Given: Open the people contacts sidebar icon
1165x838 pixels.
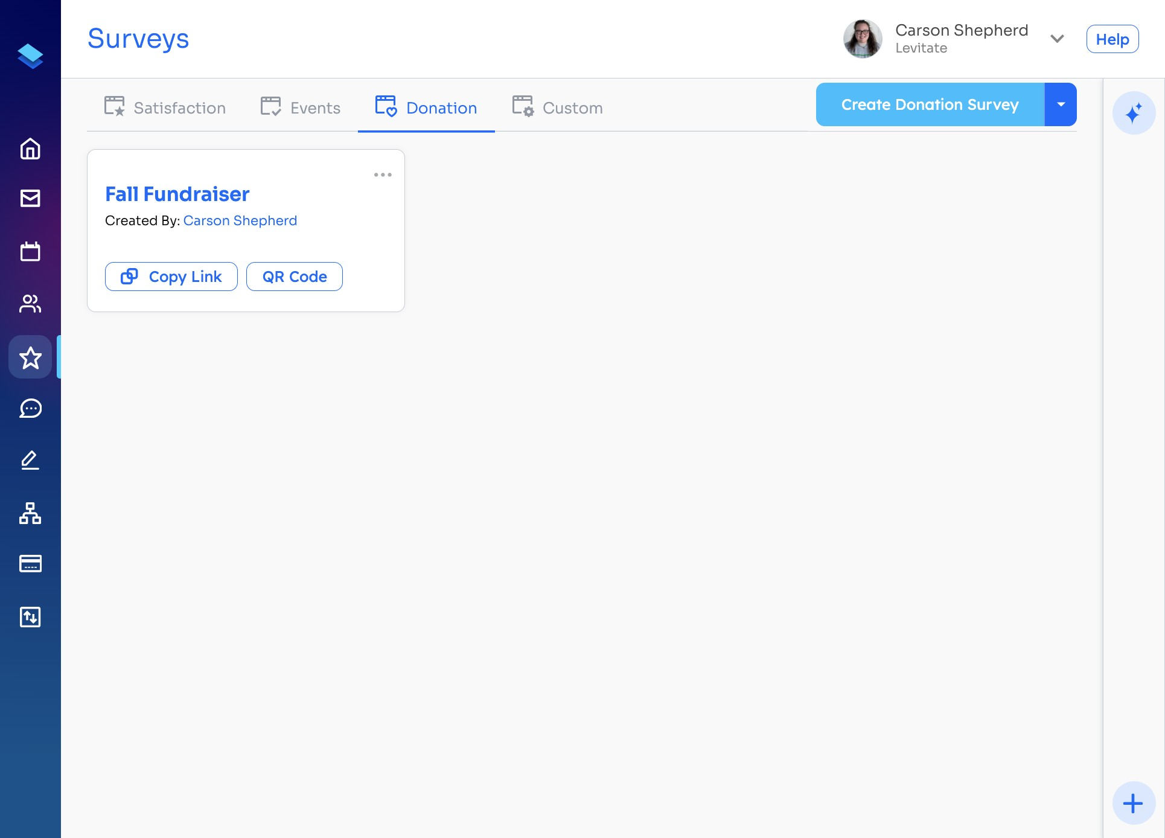Looking at the screenshot, I should [30, 303].
